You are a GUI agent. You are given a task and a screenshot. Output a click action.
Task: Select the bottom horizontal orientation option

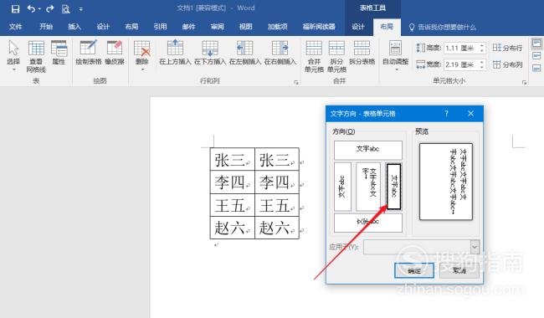[368, 223]
